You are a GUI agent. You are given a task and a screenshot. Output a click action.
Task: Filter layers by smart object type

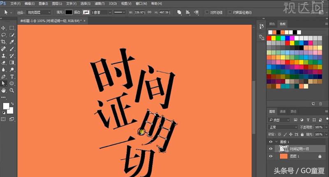(320, 120)
